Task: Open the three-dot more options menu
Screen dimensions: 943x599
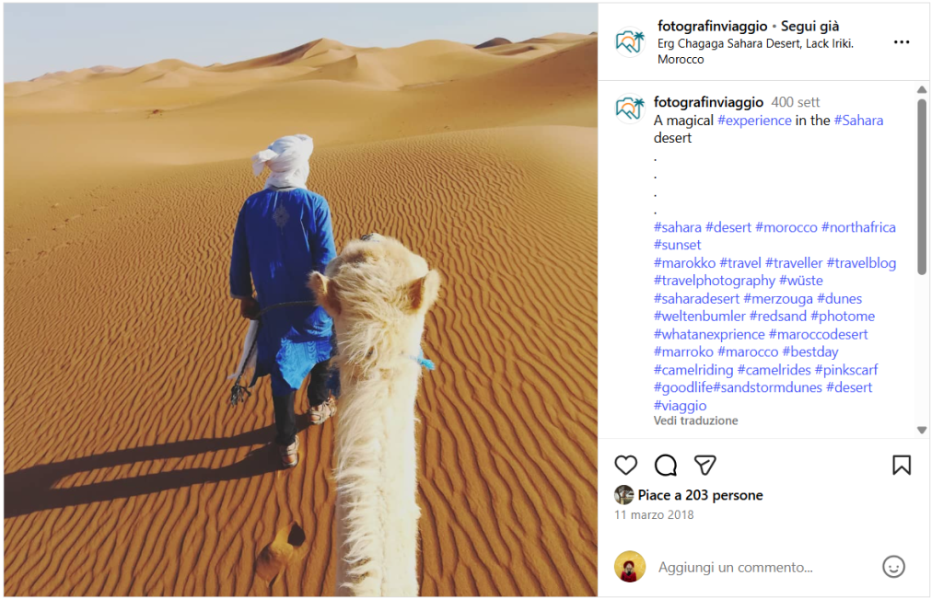Action: pyautogui.click(x=901, y=42)
